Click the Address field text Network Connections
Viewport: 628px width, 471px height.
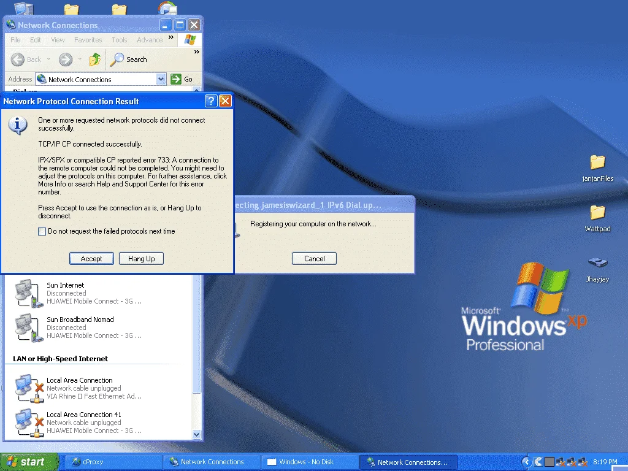click(80, 79)
